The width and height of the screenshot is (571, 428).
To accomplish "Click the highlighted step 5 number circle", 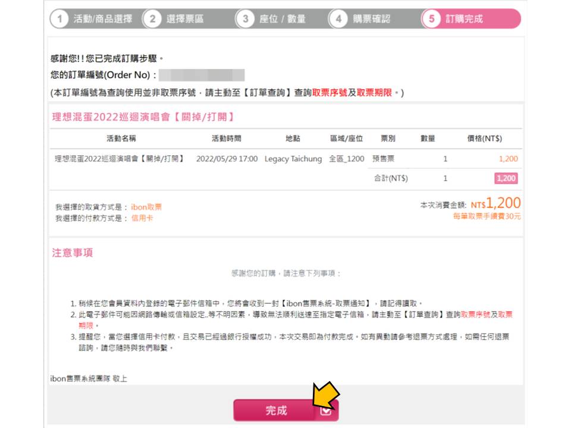I will point(431,19).
